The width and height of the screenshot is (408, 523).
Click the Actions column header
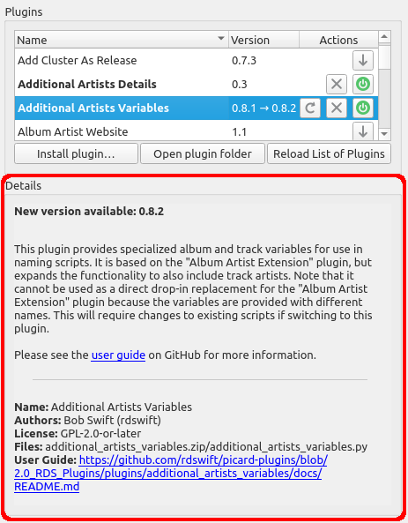click(x=338, y=40)
